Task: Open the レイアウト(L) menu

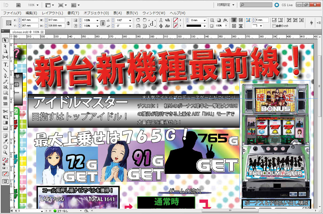Action: (52, 13)
